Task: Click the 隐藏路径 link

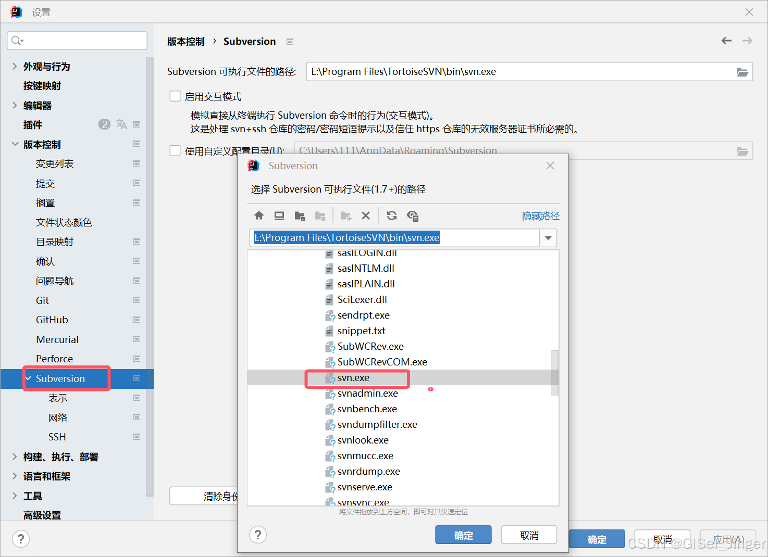Action: tap(540, 216)
